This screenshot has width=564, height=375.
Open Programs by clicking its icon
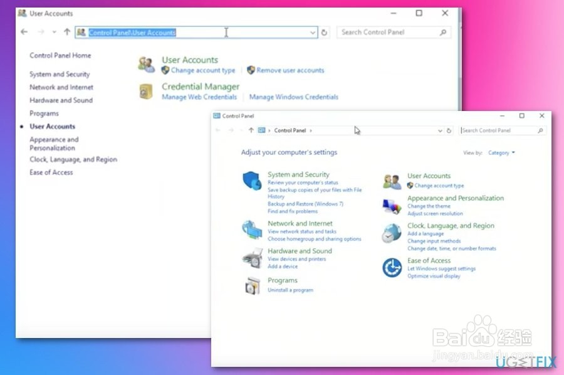(x=253, y=285)
